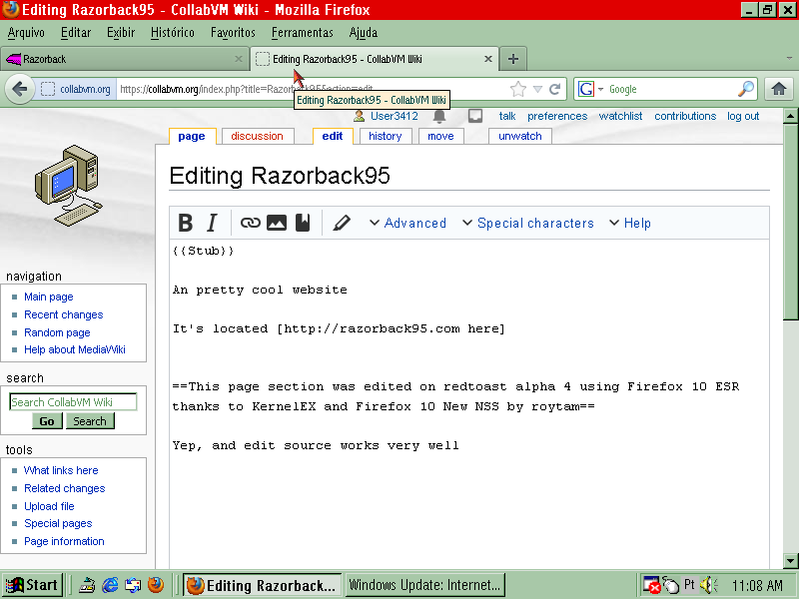Open the history tab of the page
This screenshot has width=799, height=599.
(x=386, y=136)
